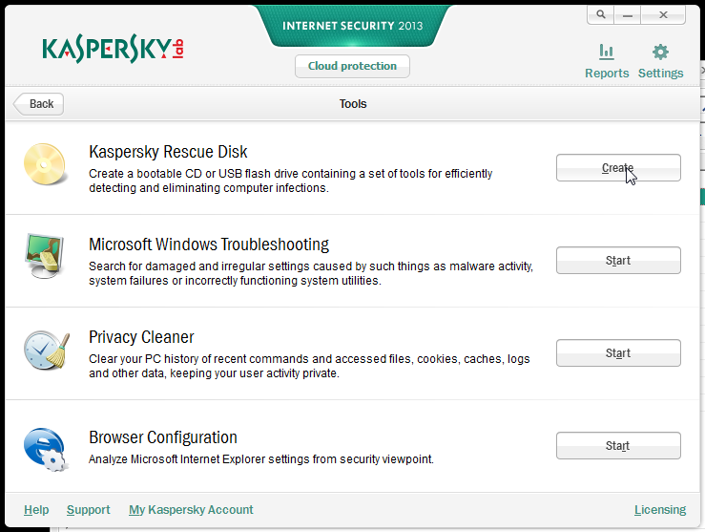Click the Microsoft Windows Troubleshooting monitor icon

click(x=45, y=256)
